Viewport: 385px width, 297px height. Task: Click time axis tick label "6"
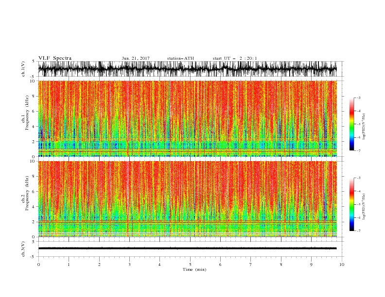[x=220, y=264]
